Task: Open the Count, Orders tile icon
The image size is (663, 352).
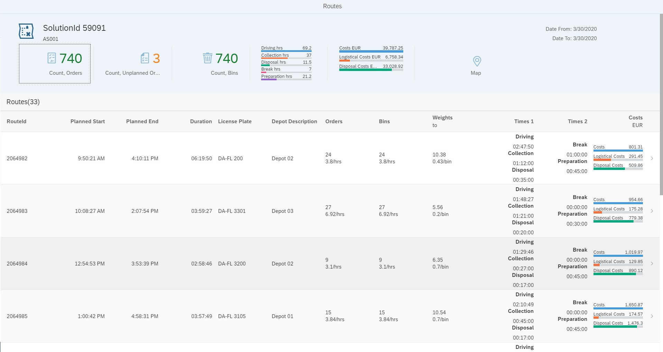Action: [52, 58]
